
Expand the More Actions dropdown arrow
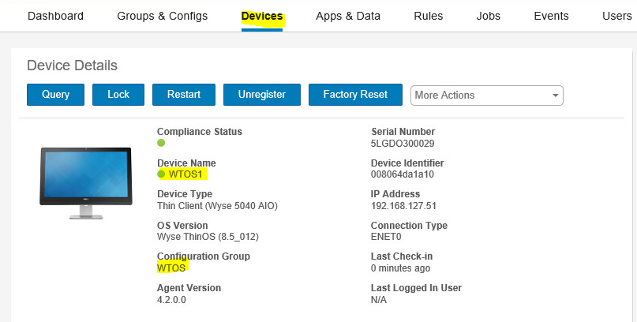[x=555, y=95]
